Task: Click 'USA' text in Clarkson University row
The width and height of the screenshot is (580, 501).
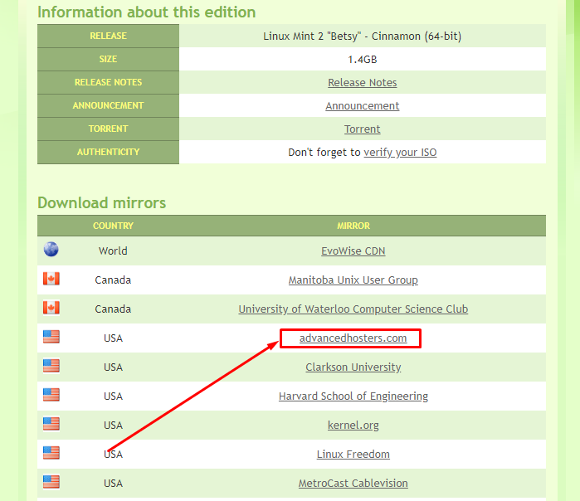Action: [x=113, y=367]
